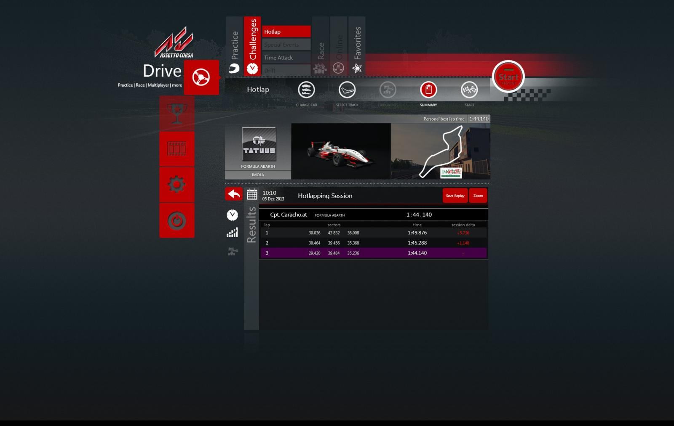
Task: Click the Opponents step icon
Action: 388,90
